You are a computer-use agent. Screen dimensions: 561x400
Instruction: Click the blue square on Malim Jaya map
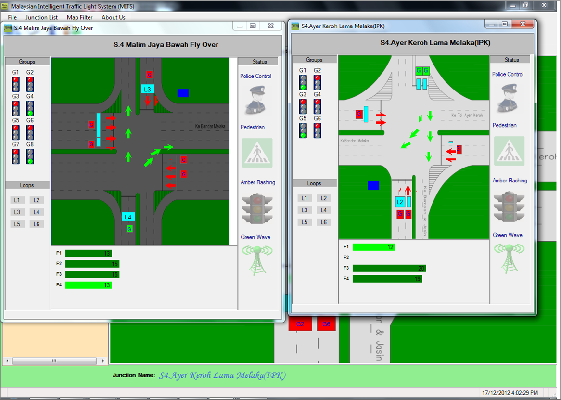(183, 93)
